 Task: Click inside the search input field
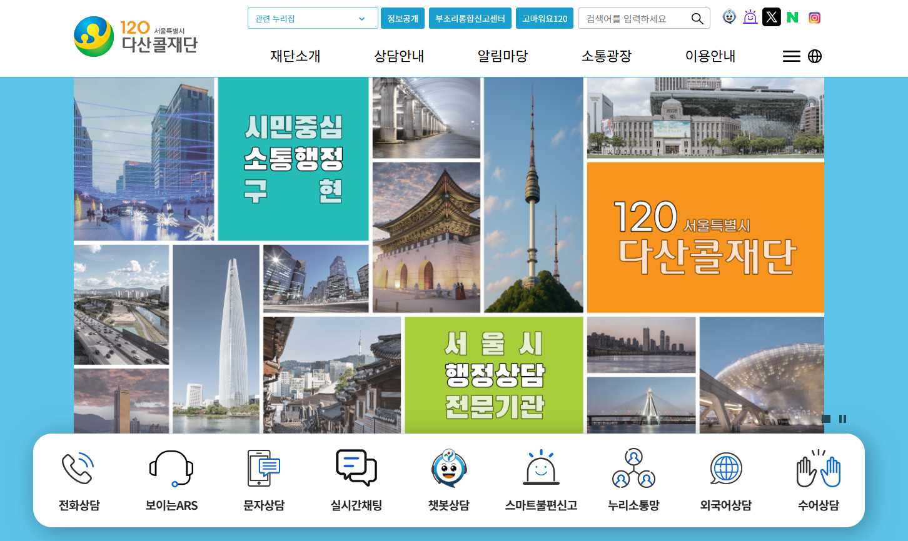point(632,18)
